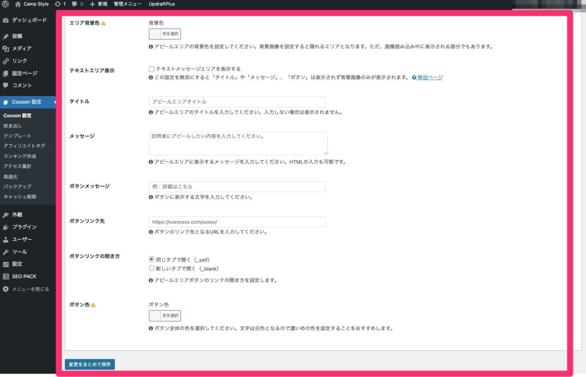The image size is (586, 377).
Task: Click the Cocoon 設定 circle icon
Action: click(6, 102)
